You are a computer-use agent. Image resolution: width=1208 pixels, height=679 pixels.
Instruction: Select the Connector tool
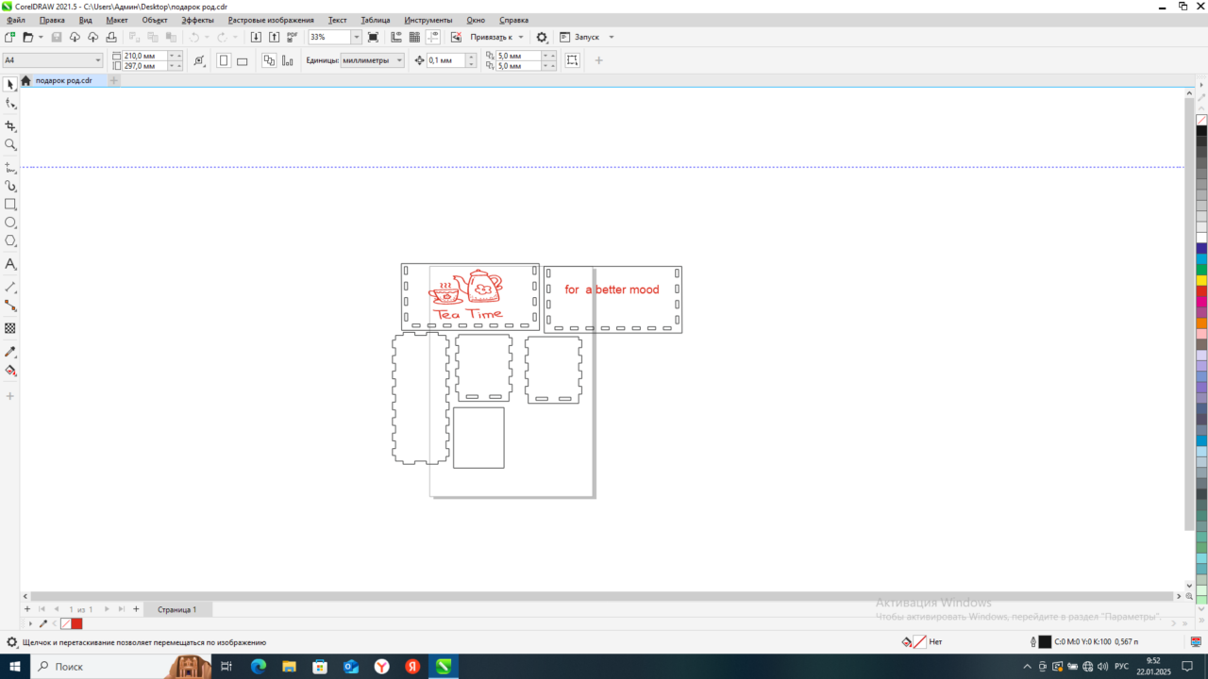(x=10, y=306)
